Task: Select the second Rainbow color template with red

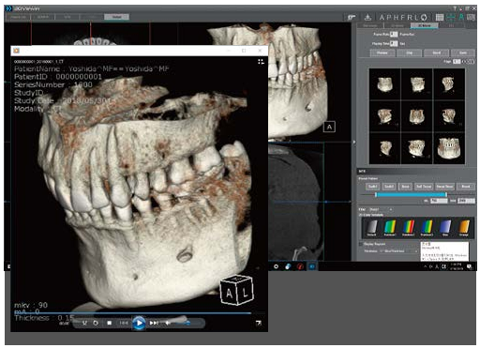Action: pyautogui.click(x=408, y=227)
